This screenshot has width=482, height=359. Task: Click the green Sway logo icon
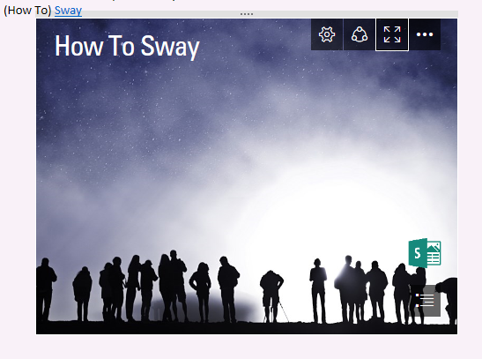coord(425,253)
